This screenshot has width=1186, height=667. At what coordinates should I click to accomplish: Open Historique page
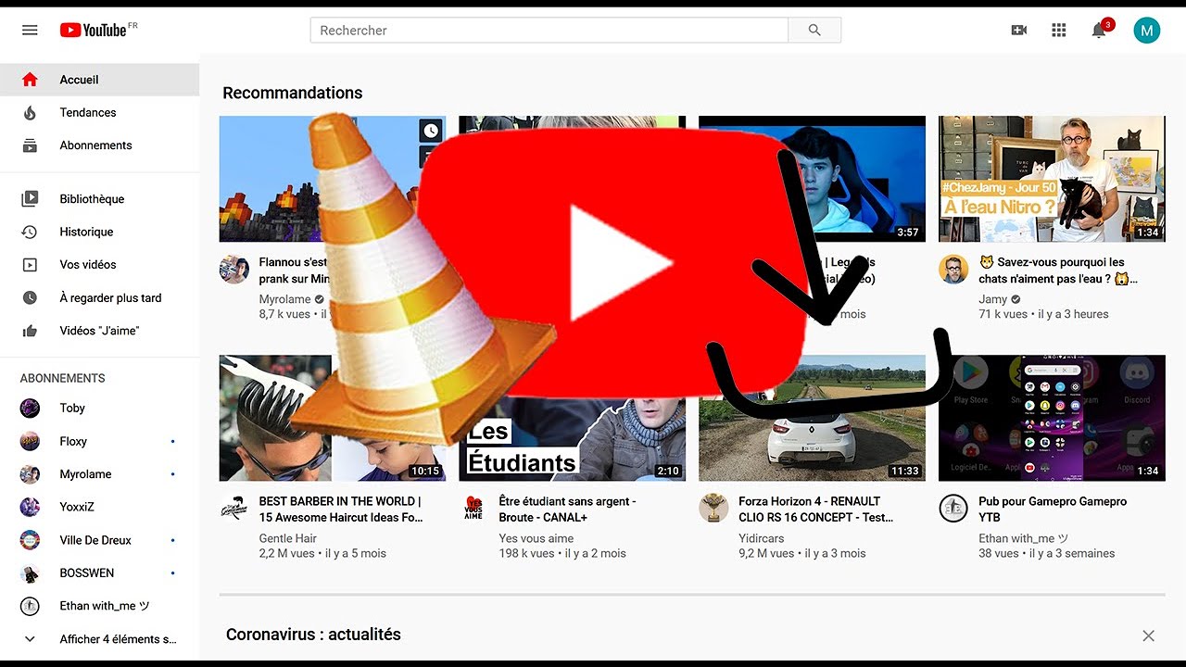pyautogui.click(x=86, y=232)
